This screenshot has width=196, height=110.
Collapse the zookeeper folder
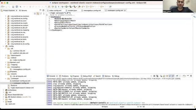point(6,79)
